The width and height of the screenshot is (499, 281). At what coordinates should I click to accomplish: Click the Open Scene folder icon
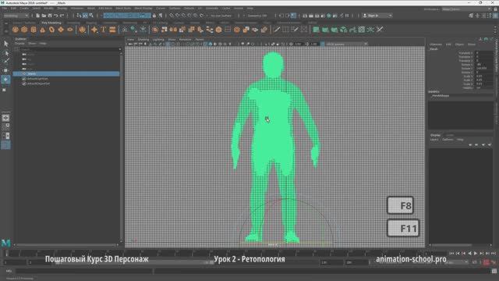[x=44, y=16]
